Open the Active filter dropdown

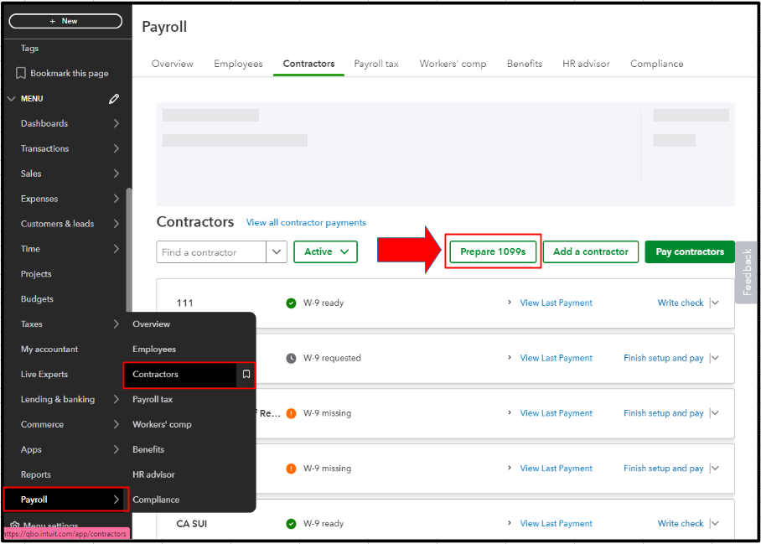click(x=326, y=251)
